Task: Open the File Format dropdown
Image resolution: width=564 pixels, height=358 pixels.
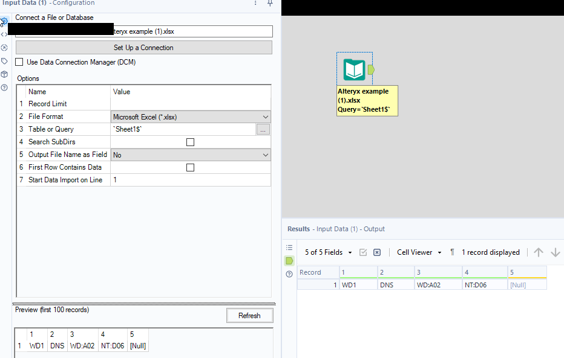Action: (191, 117)
